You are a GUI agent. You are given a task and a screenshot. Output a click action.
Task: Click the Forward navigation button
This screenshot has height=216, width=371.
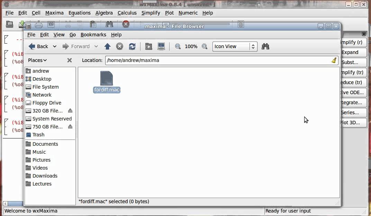76,46
